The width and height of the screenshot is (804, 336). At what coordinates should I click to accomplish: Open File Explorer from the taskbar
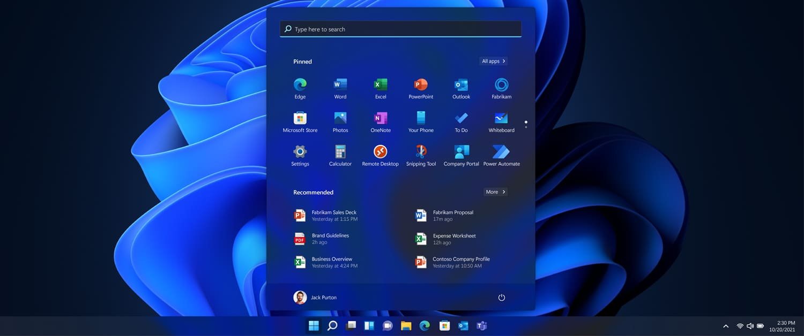coord(406,326)
